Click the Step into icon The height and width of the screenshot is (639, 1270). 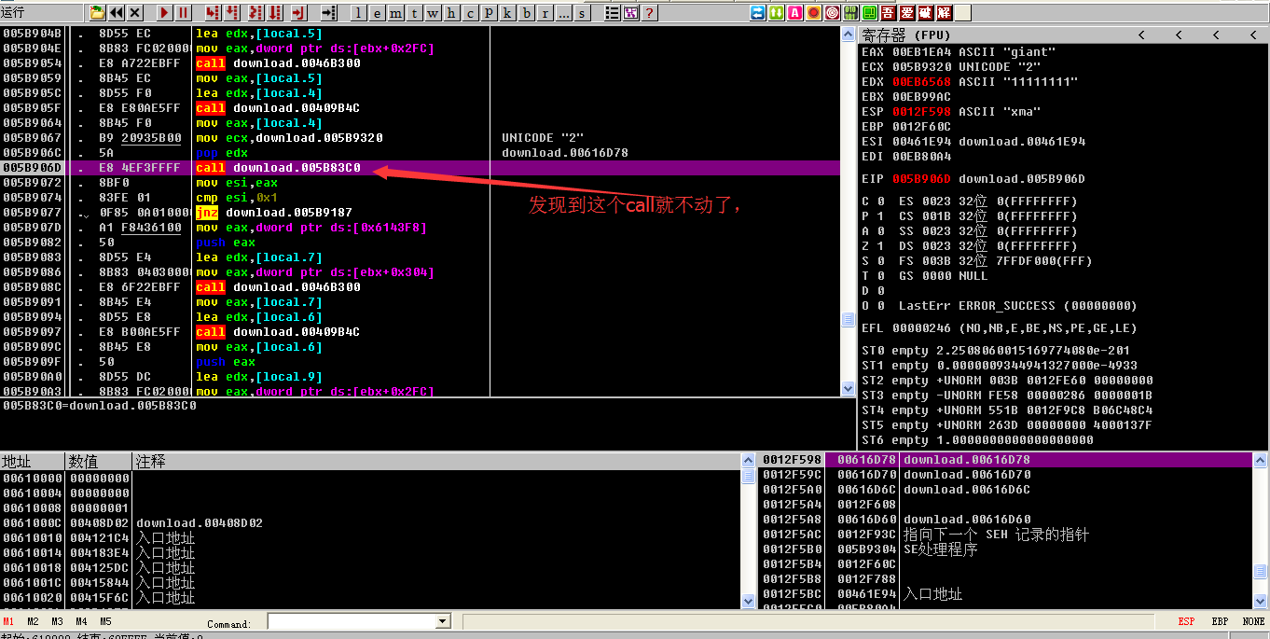click(x=213, y=13)
